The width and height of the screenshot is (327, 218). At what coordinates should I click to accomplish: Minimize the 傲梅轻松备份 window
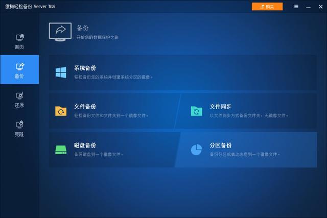tap(308, 7)
